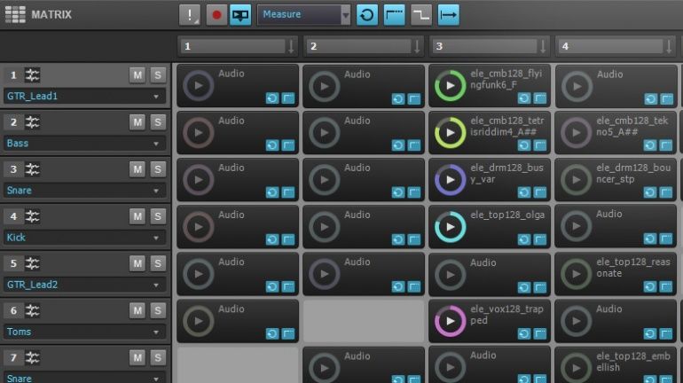Click the capture performance icon beside Record
This screenshot has height=383, width=683.
tap(240, 14)
